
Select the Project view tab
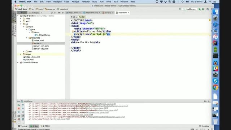pyautogui.click(x=22, y=13)
